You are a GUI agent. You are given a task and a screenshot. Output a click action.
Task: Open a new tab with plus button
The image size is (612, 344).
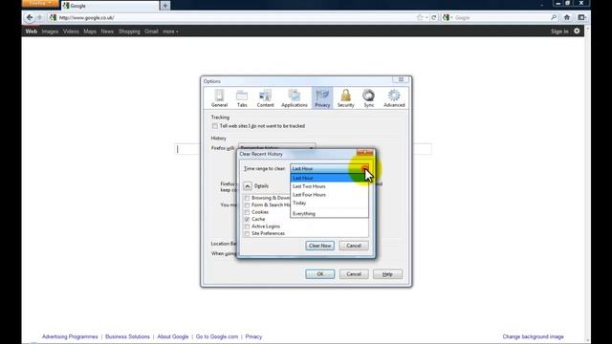click(164, 6)
